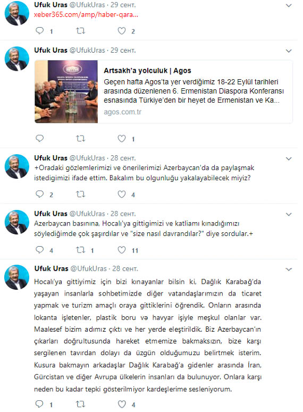
Task: Like the tweet starting 'Azerbaycan basınına'
Action: click(x=121, y=250)
